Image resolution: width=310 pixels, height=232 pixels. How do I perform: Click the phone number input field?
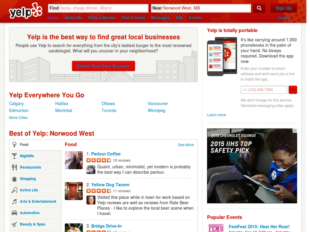click(264, 90)
